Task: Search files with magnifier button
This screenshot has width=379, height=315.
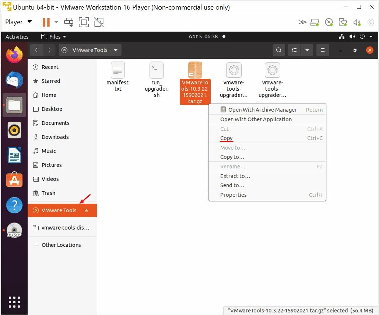Action: pos(279,50)
